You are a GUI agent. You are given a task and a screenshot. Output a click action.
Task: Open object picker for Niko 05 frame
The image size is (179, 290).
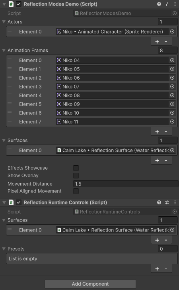172,69
